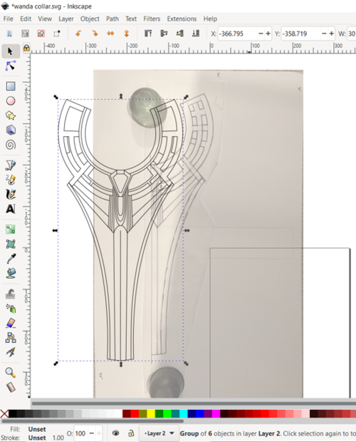Lower selection to bottom
356x442 pixels.
coord(196,34)
